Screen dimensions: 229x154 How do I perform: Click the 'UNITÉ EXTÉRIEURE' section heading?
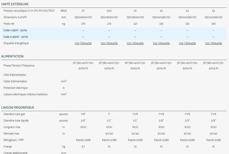[15, 4]
